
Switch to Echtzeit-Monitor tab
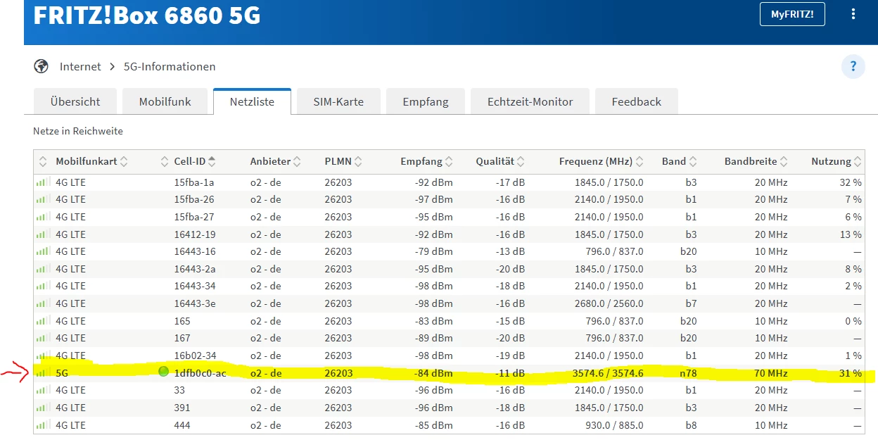(x=530, y=101)
